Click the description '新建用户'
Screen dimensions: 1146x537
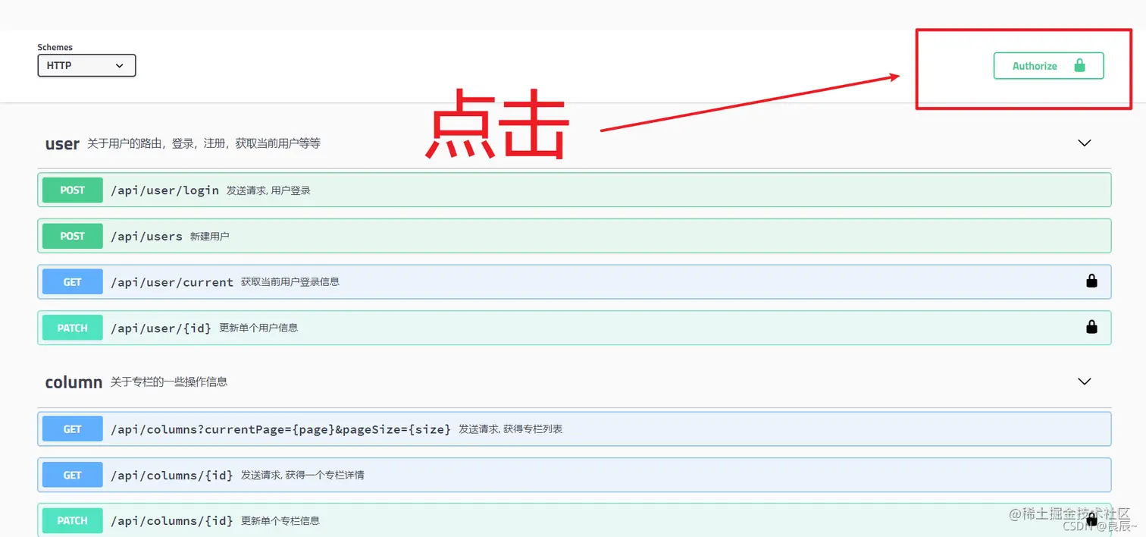tap(210, 236)
